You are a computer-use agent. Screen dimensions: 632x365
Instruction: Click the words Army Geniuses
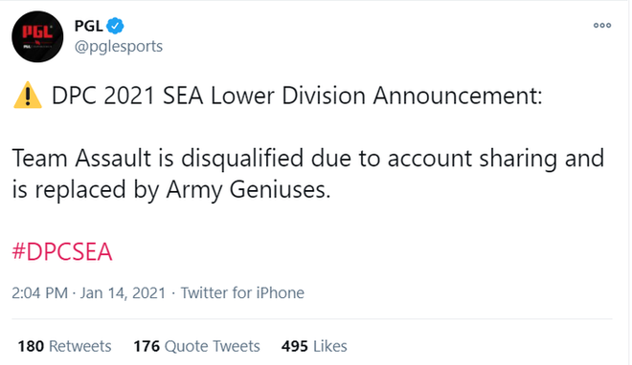248,190
